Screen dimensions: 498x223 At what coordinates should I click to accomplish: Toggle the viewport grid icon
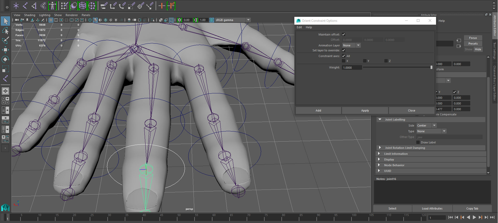51,20
